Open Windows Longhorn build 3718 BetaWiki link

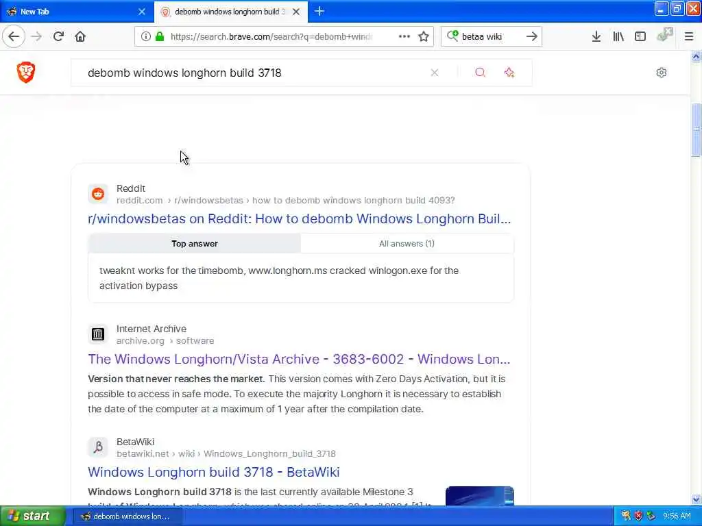[x=214, y=472]
